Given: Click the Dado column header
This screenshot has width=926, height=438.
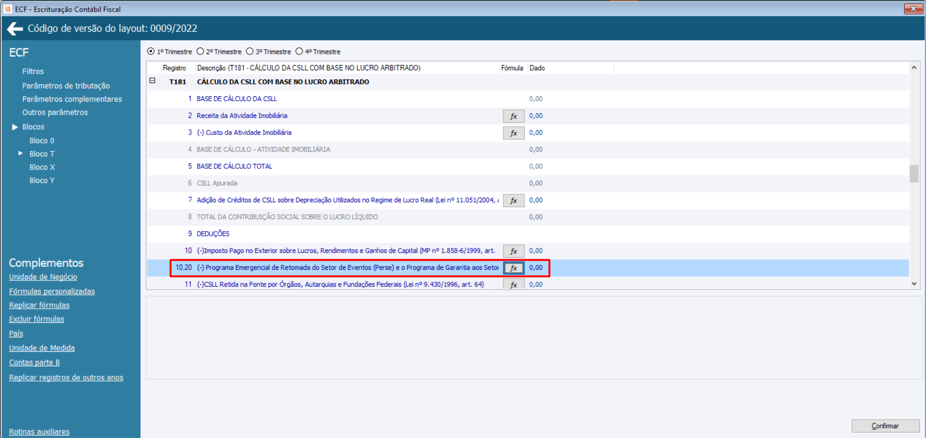Looking at the screenshot, I should point(570,68).
